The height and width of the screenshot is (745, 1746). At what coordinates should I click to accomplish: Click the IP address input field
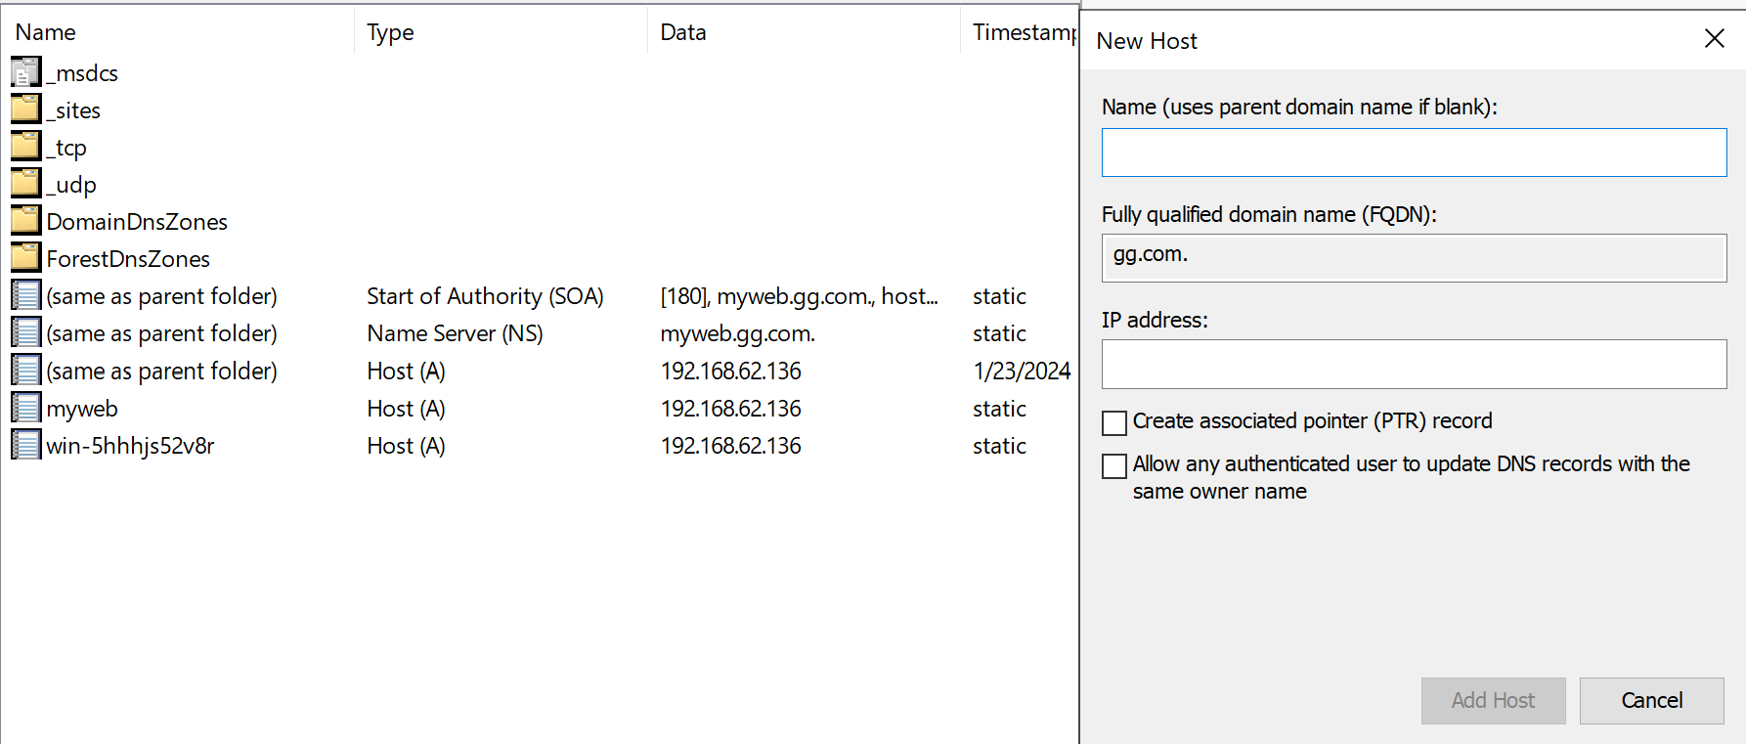tap(1414, 364)
